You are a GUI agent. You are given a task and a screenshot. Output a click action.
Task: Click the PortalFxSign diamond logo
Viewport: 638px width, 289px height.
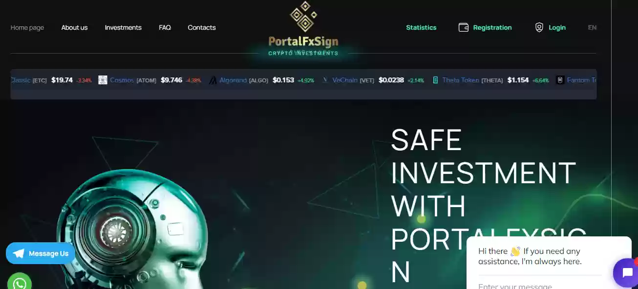[x=303, y=16]
